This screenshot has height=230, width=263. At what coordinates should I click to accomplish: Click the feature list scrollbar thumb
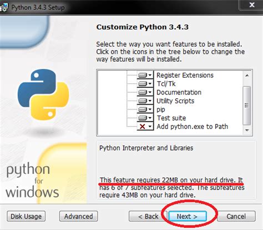pos(247,106)
